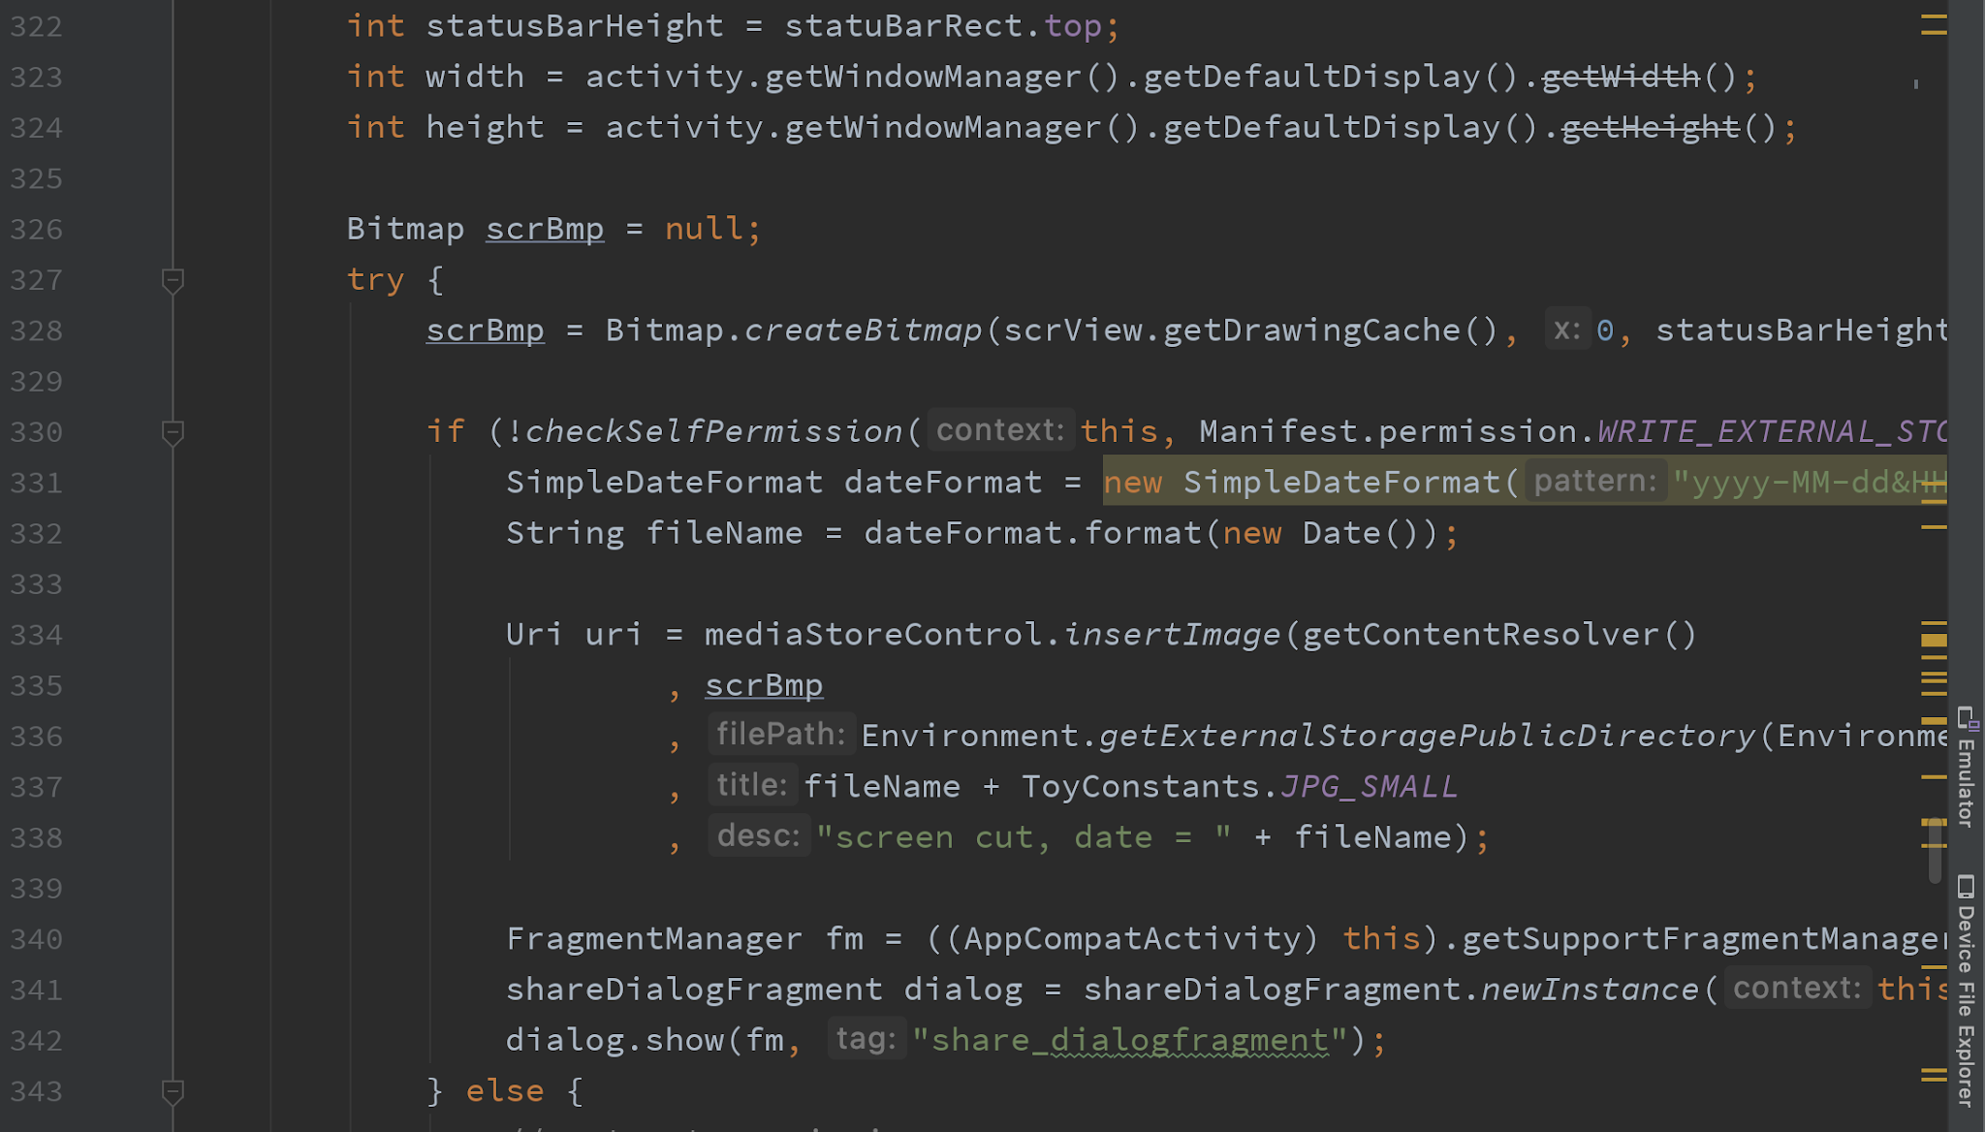Click the deprecated getWidth method name
1985x1132 pixels.
click(x=1620, y=76)
